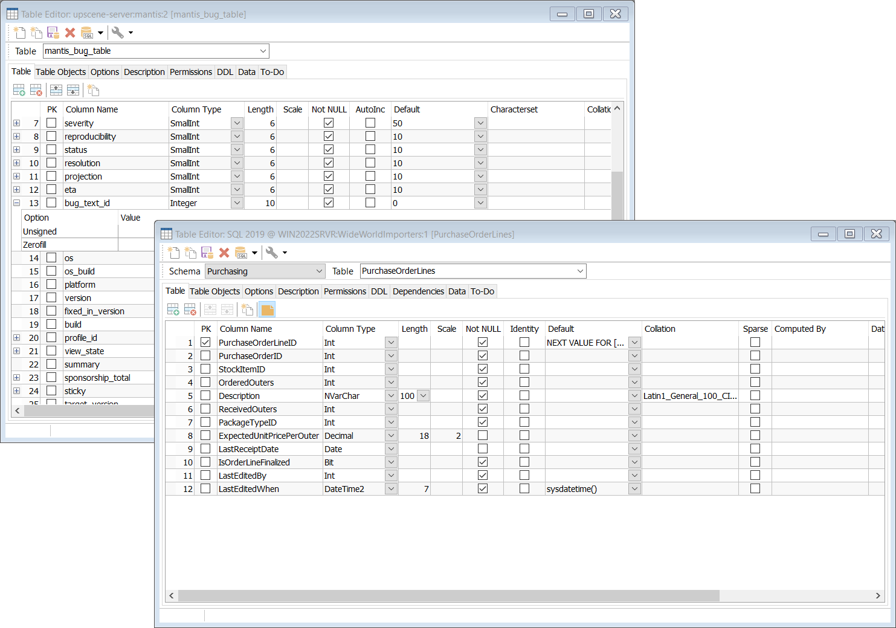896x628 pixels.
Task: Collapse the bug_text_id row expander
Action: coord(16,203)
